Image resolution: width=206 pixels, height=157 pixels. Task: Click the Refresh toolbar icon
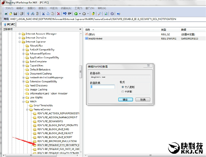(106, 14)
